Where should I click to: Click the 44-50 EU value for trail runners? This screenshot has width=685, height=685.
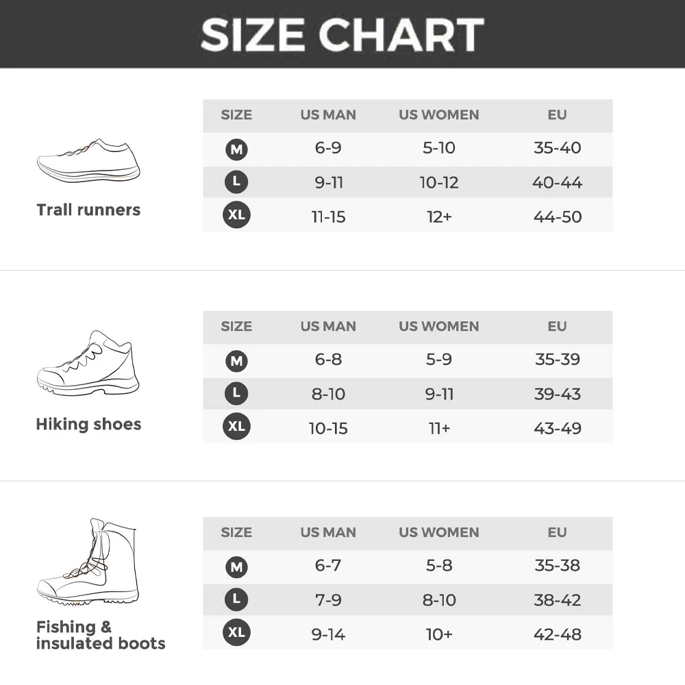557,216
